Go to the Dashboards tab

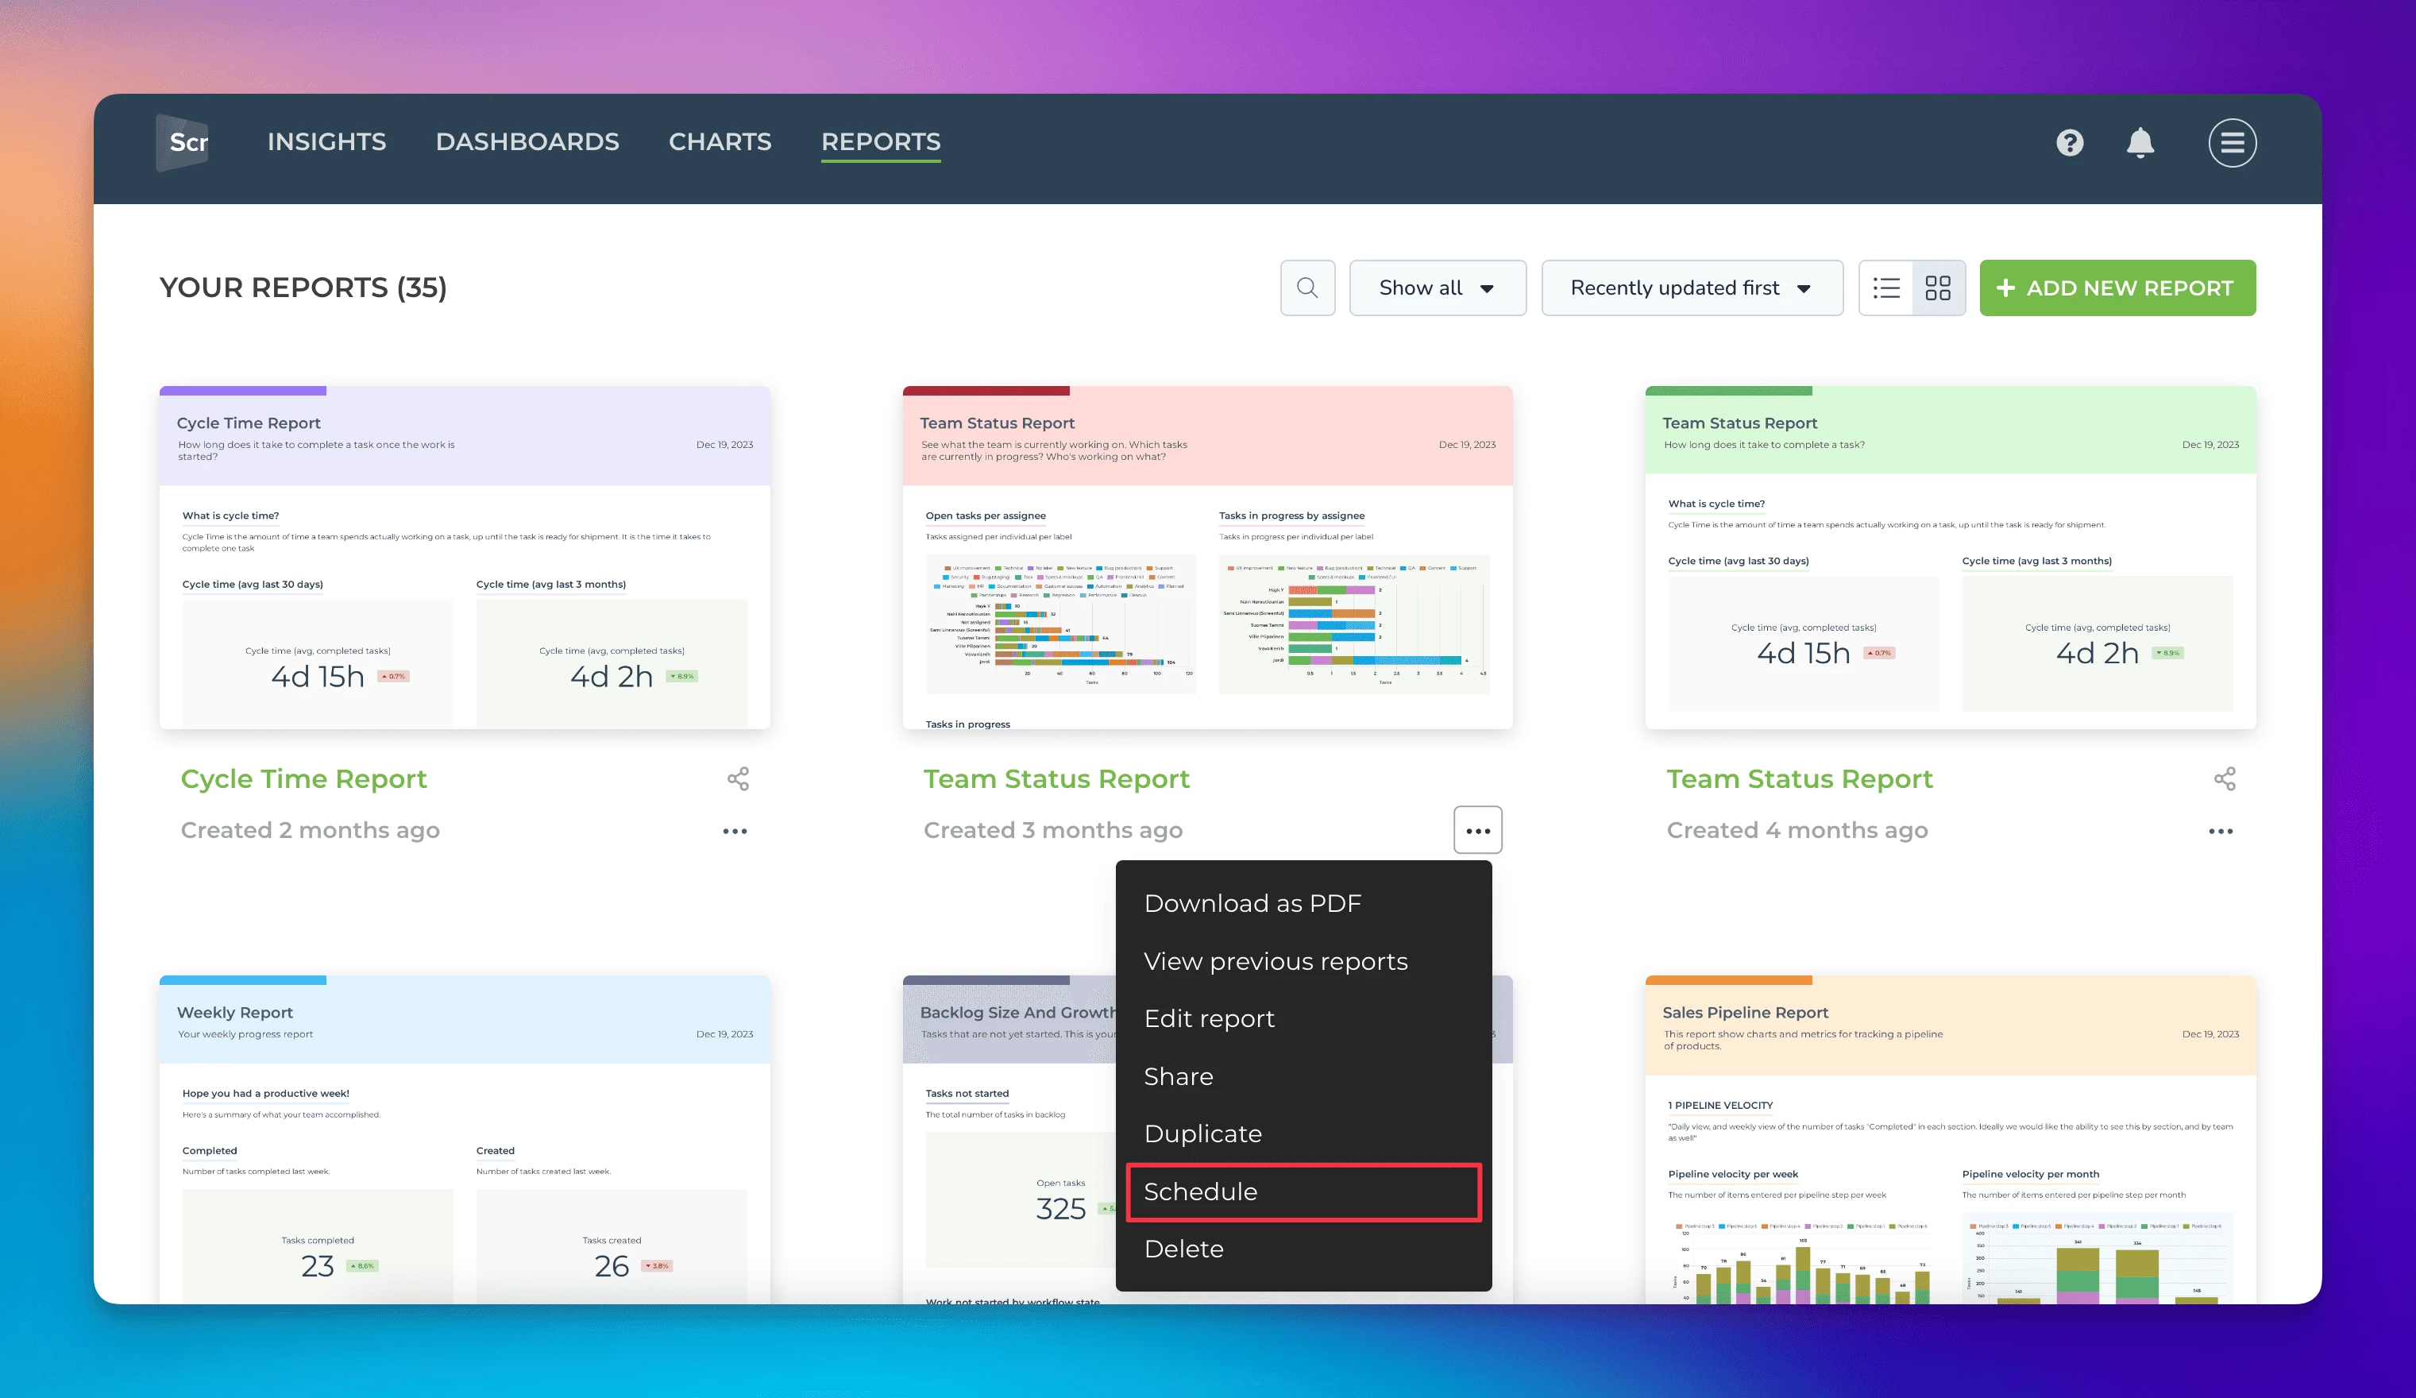[527, 142]
